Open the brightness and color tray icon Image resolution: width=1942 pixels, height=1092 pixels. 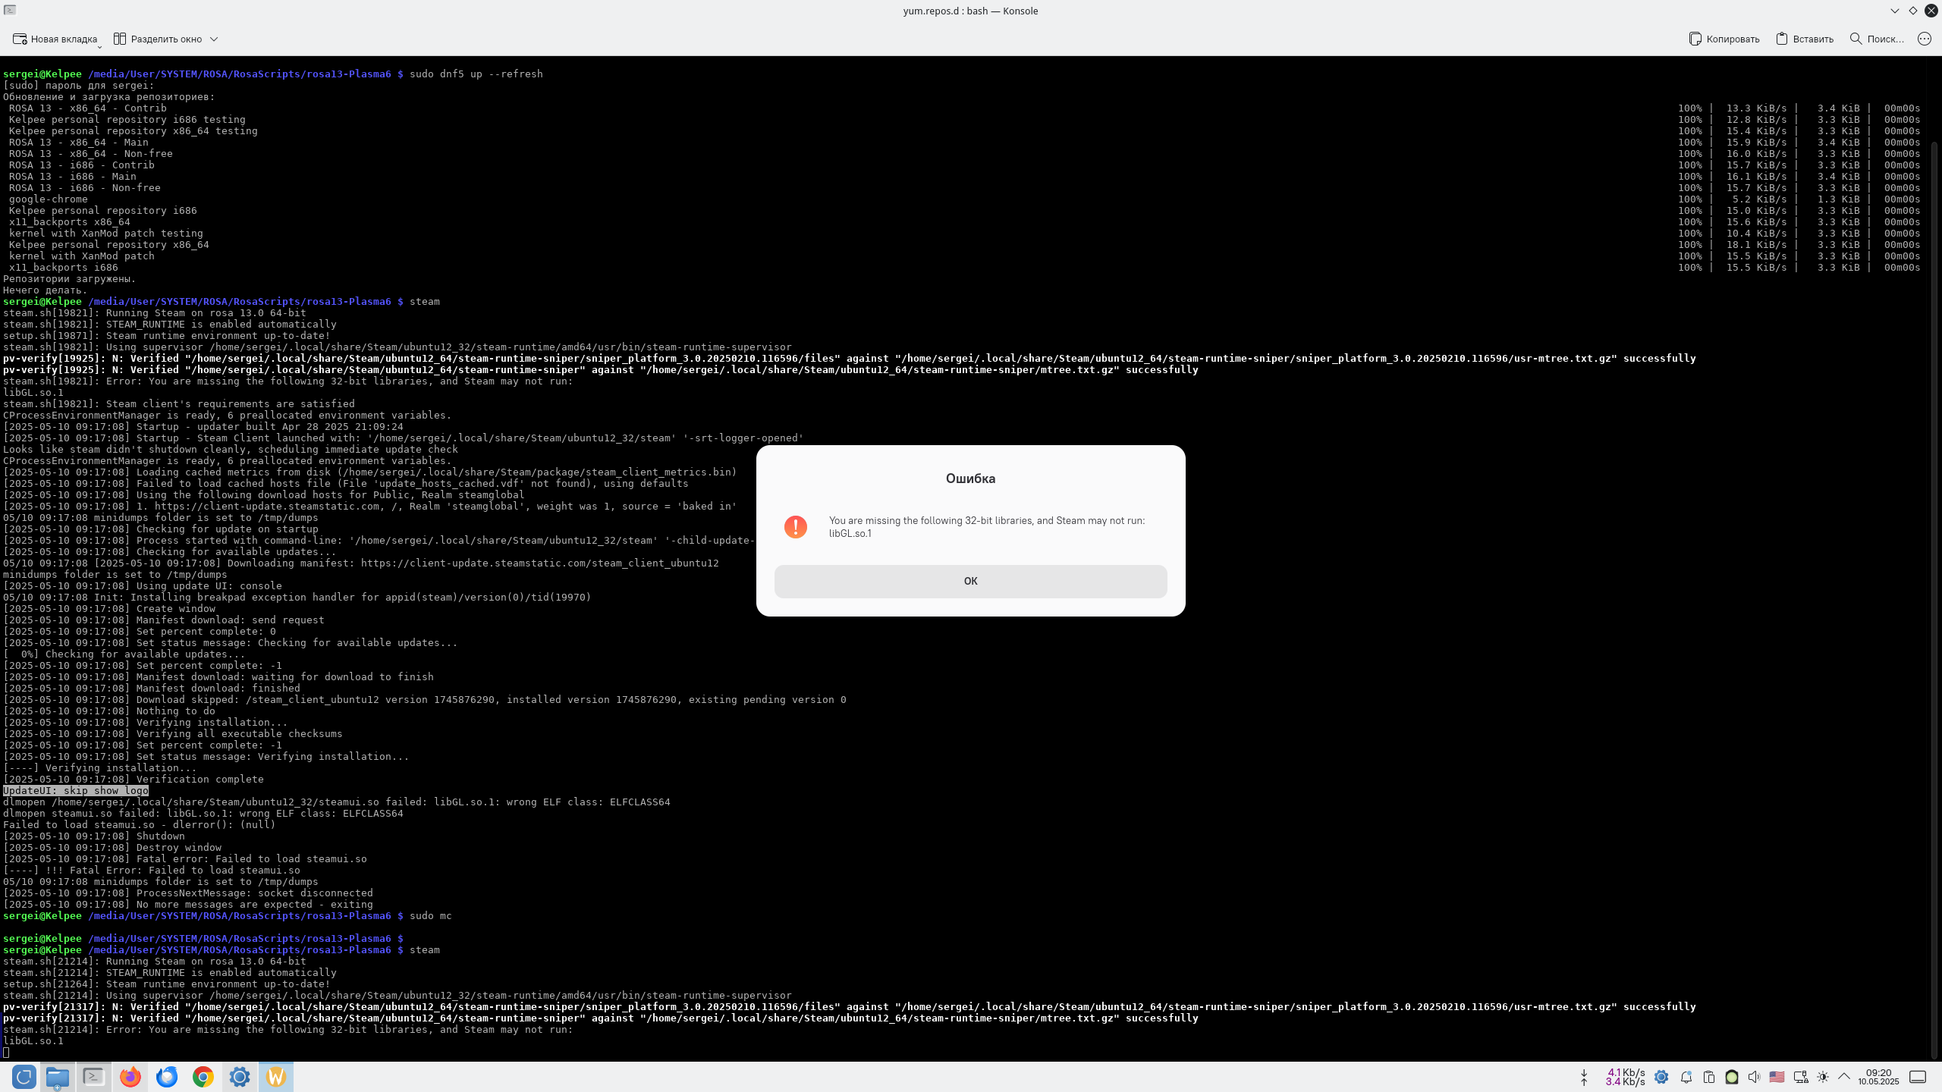click(x=1823, y=1077)
